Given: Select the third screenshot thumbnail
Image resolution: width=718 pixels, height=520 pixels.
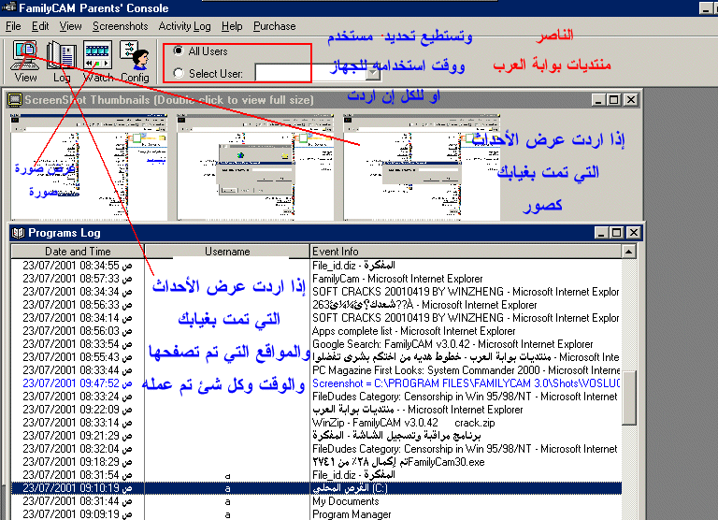Looking at the screenshot, I should (x=422, y=166).
